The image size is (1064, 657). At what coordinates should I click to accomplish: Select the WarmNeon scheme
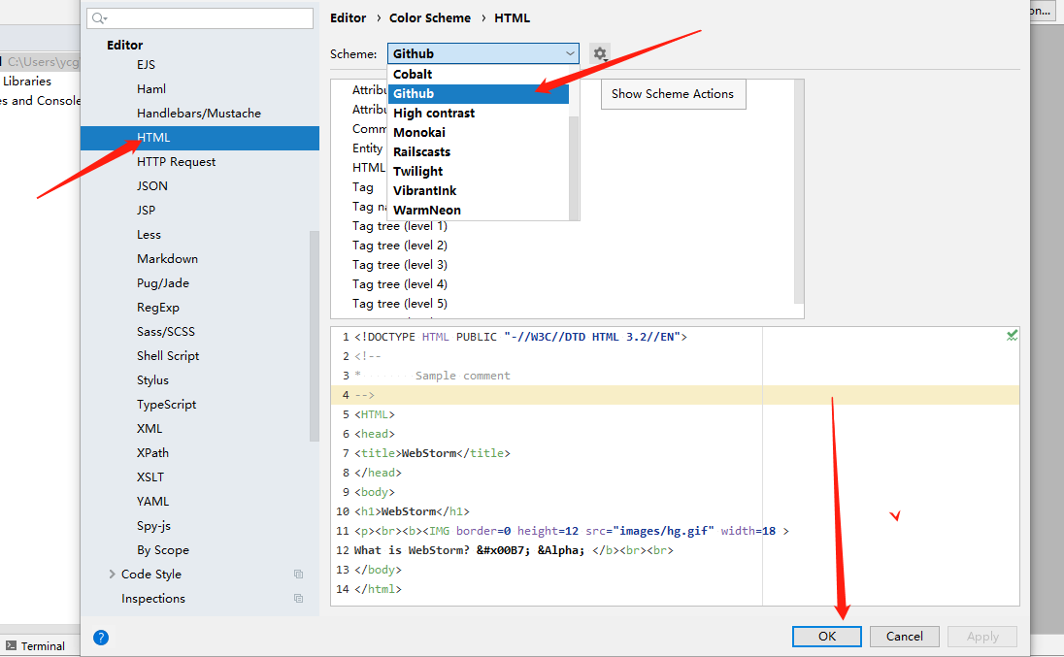point(478,211)
